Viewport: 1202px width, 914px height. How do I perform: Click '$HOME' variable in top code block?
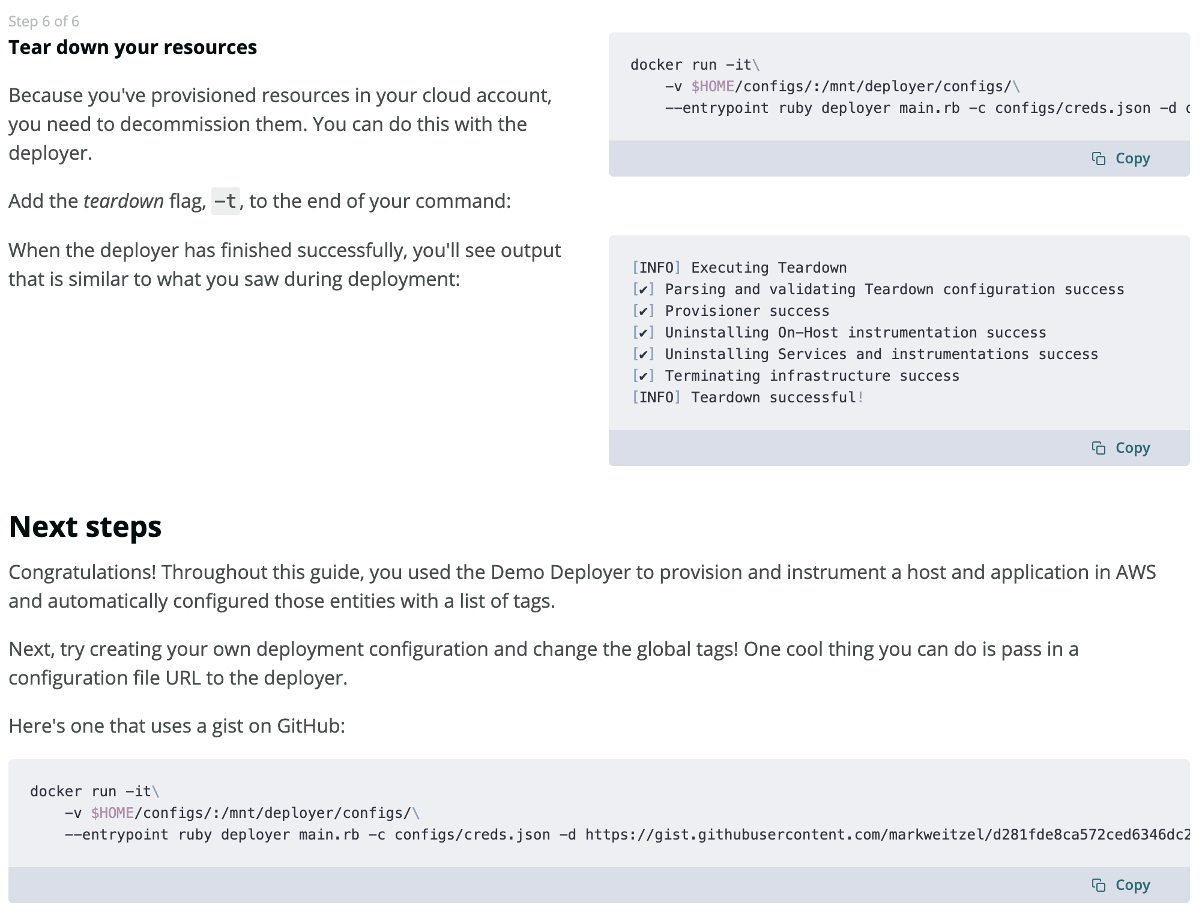713,86
